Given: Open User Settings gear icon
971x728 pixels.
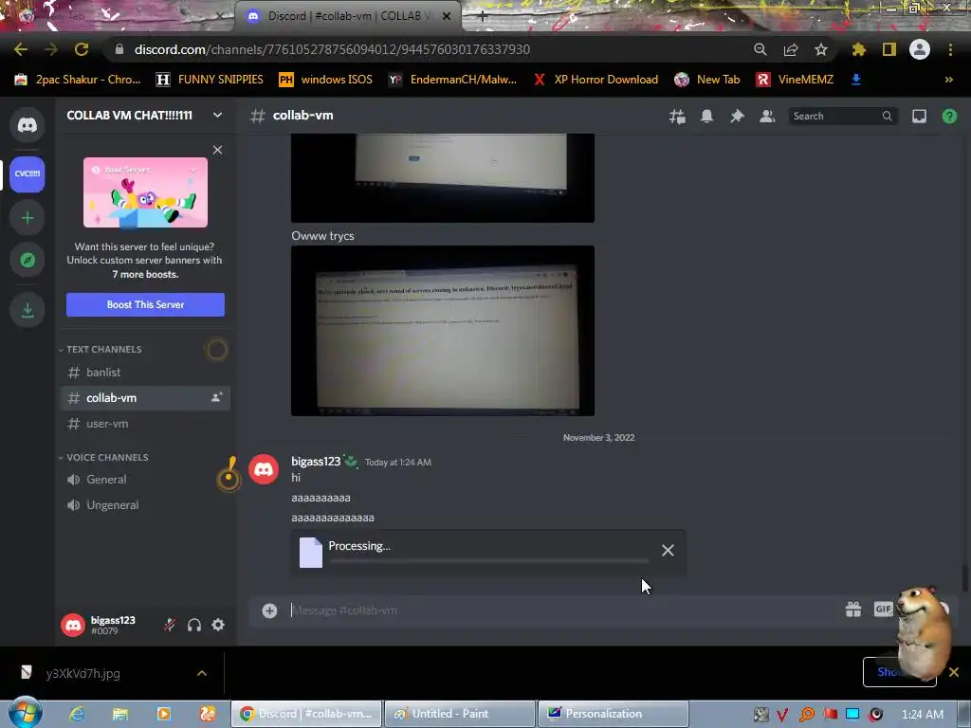Looking at the screenshot, I should tap(218, 626).
